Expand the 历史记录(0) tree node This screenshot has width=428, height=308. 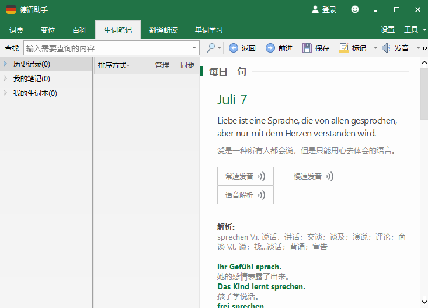(6, 64)
